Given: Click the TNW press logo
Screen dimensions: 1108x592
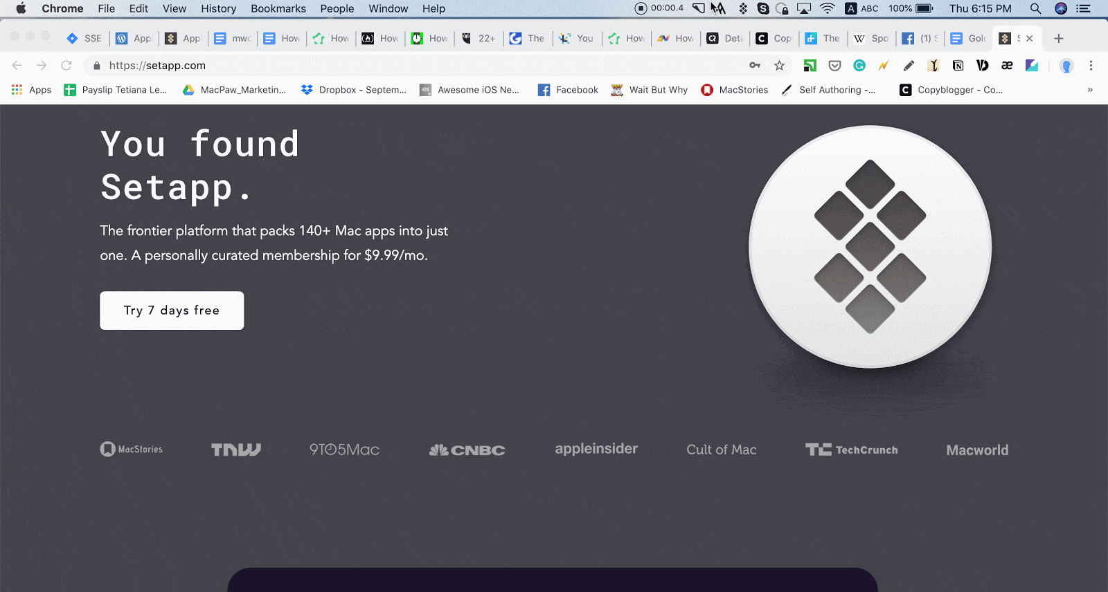Looking at the screenshot, I should pyautogui.click(x=236, y=450).
